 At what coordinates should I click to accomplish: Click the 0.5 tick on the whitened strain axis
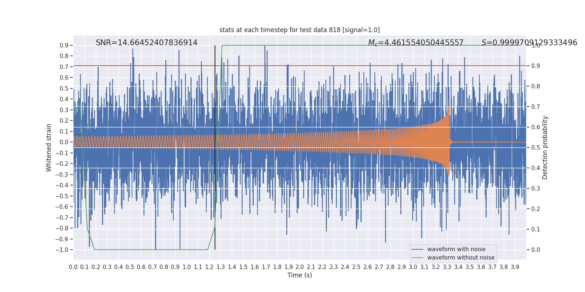pos(64,89)
